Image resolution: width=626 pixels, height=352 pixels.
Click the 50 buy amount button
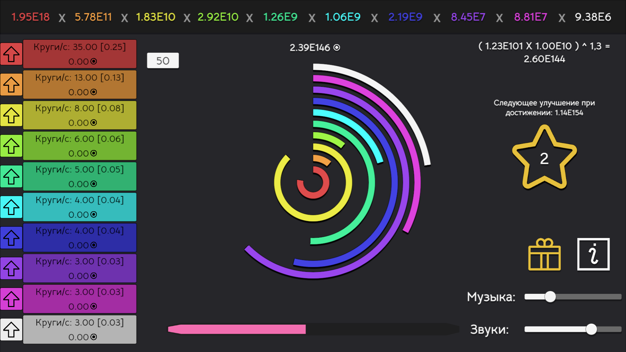(163, 60)
